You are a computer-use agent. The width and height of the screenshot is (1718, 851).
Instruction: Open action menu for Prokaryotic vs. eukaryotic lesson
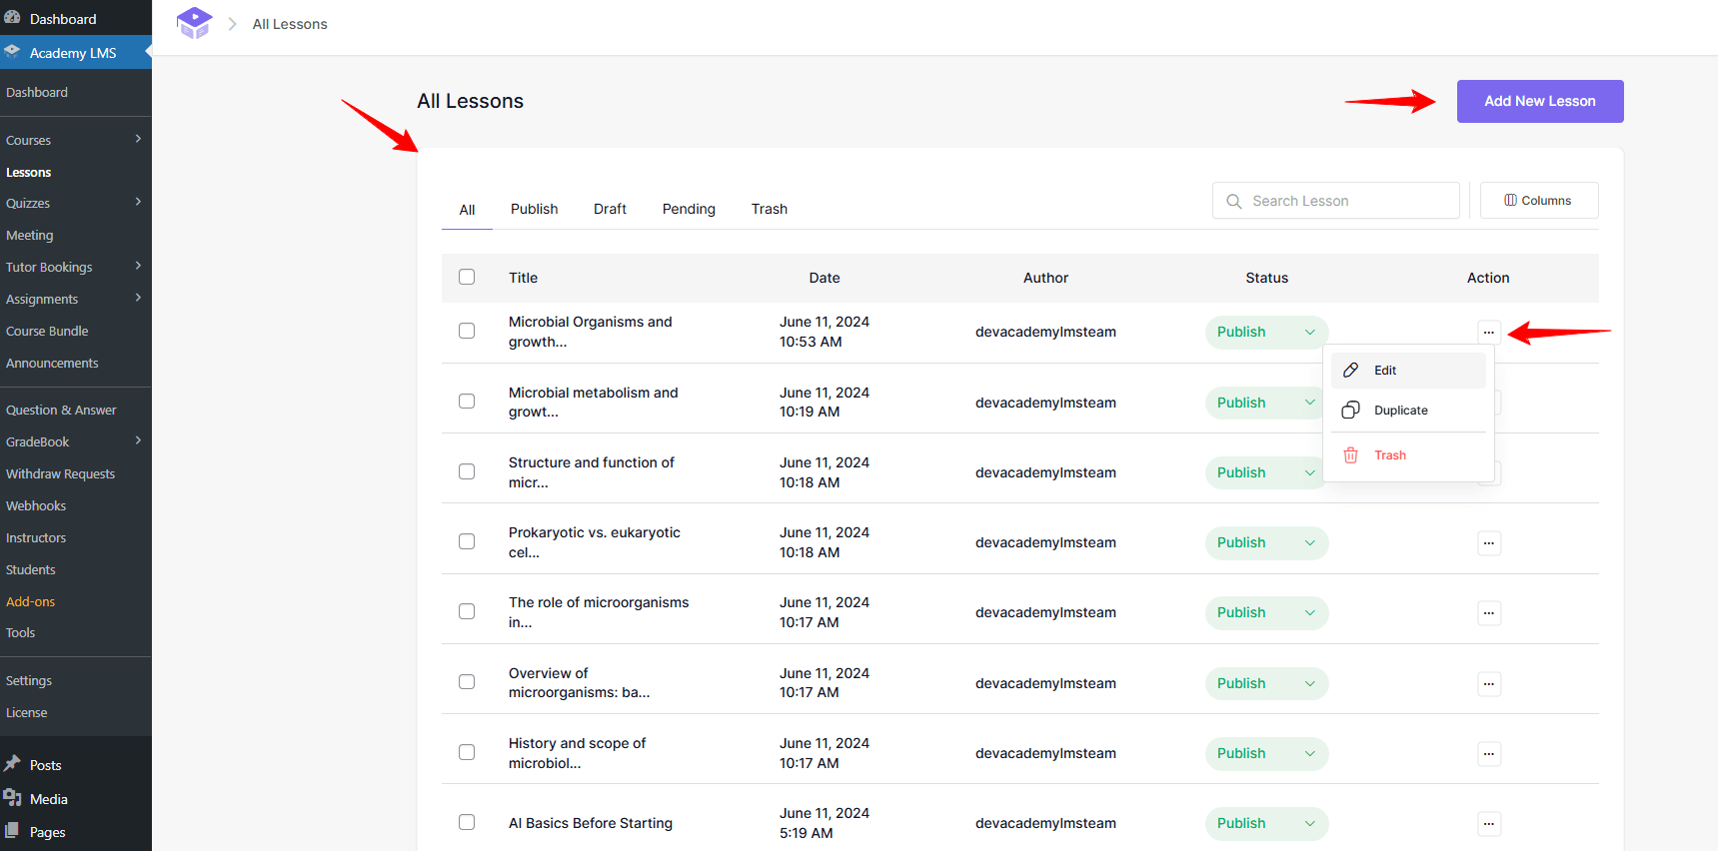pos(1488,543)
